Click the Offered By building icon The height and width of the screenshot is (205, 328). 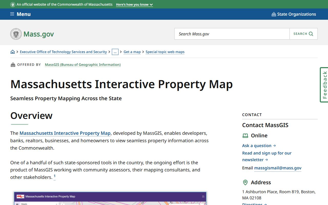pyautogui.click(x=13, y=65)
